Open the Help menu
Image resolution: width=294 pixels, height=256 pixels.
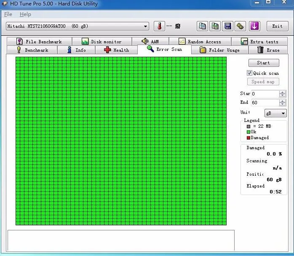25,14
